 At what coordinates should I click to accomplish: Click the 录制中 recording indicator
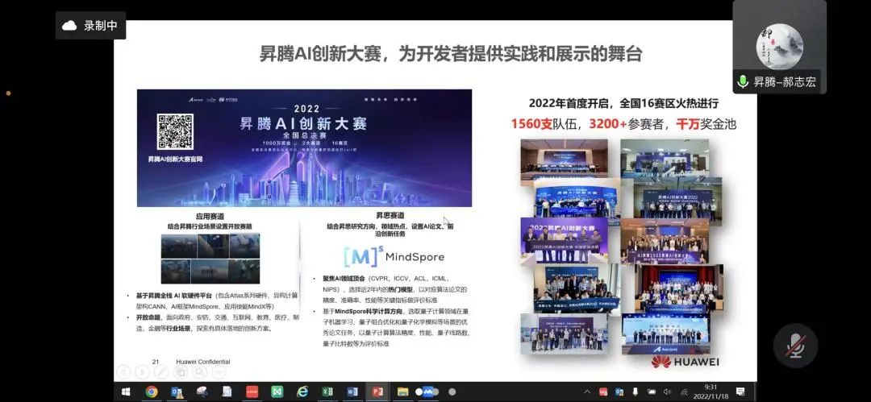(x=91, y=26)
